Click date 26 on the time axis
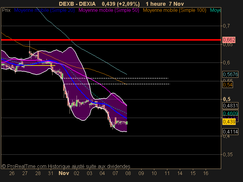 [12, 173]
